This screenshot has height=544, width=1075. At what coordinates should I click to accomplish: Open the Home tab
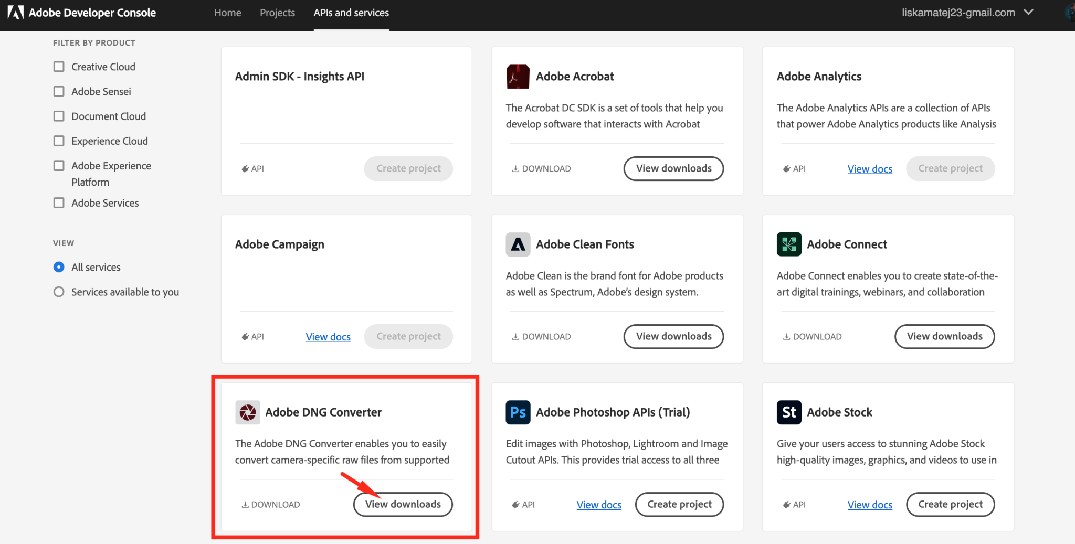(228, 13)
